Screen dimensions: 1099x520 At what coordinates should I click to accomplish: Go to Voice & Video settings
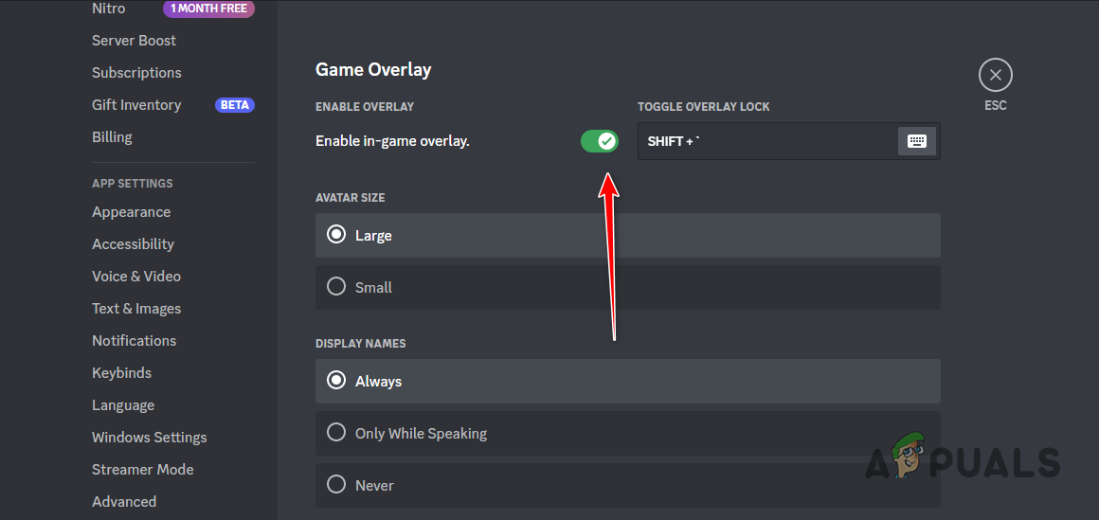pyautogui.click(x=136, y=277)
